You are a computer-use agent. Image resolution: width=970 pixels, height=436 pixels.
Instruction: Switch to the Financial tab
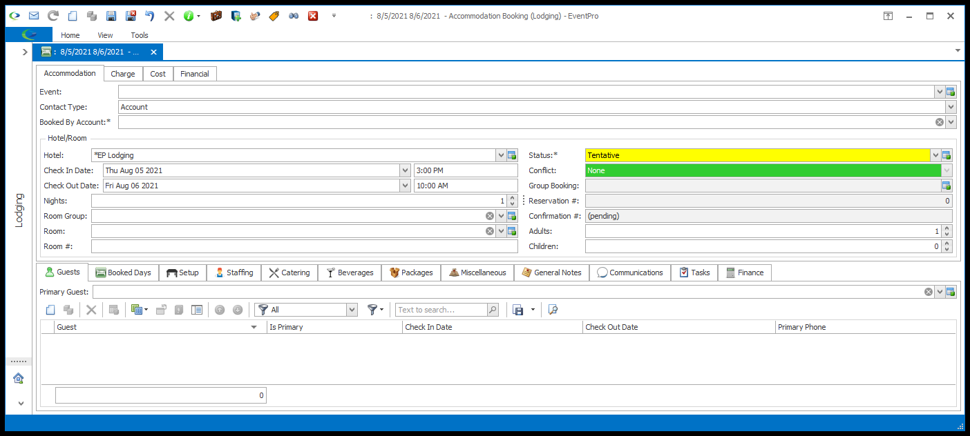[x=195, y=74]
